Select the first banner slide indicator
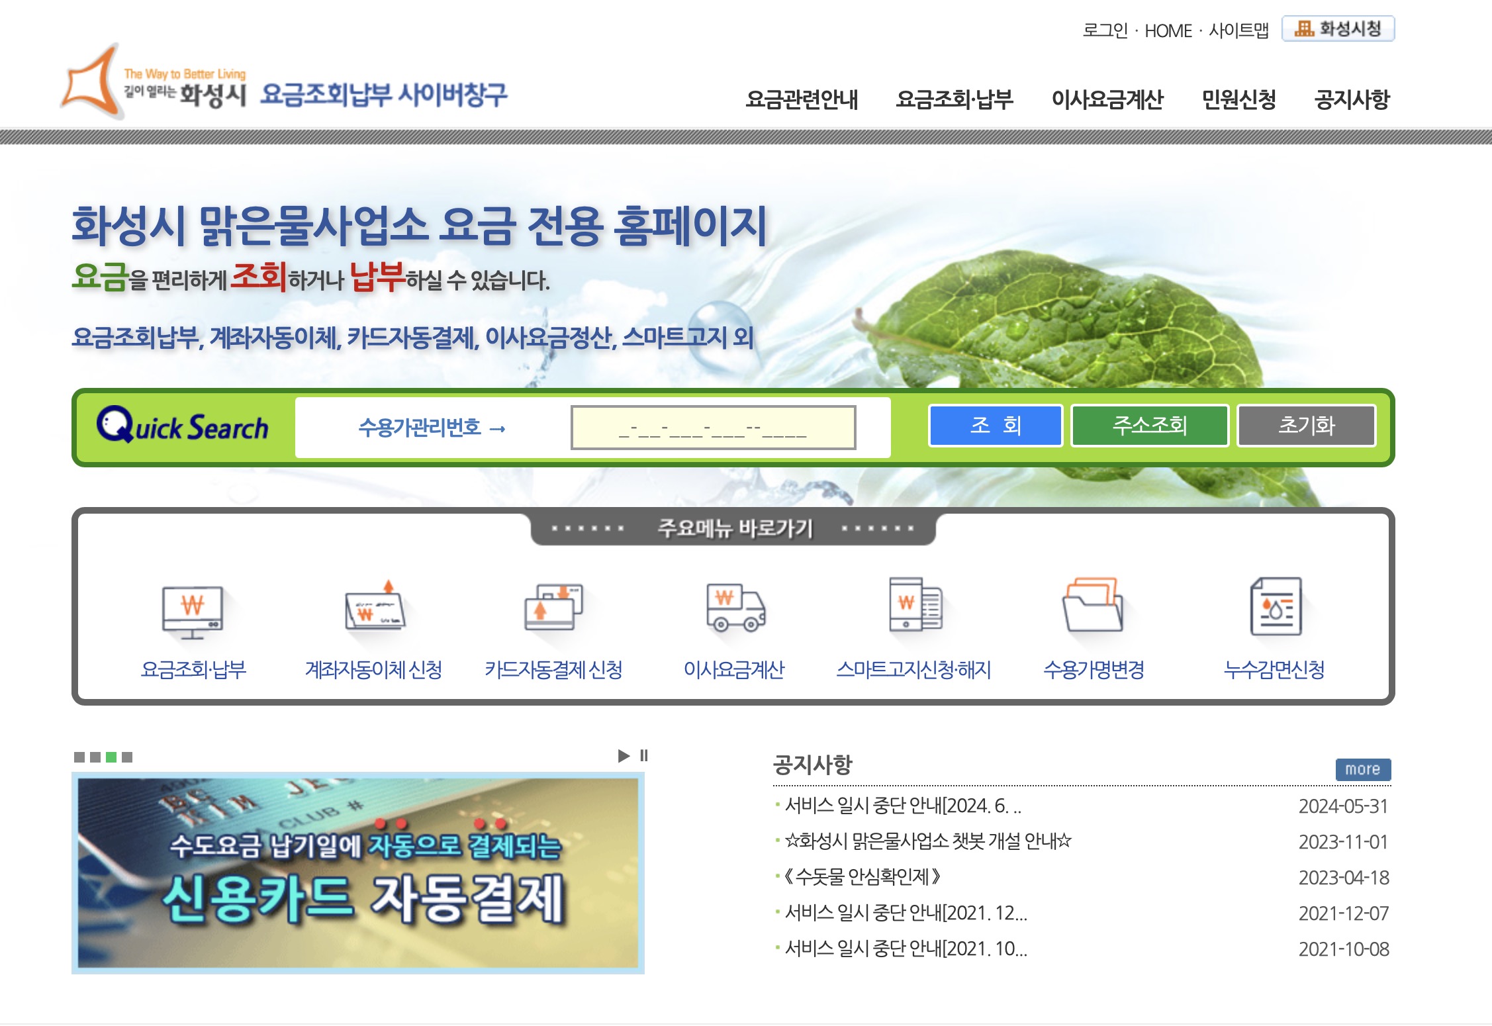Viewport: 1492px width, 1026px height. click(x=79, y=757)
